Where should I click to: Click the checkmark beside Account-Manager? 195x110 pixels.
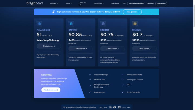(x=90, y=75)
